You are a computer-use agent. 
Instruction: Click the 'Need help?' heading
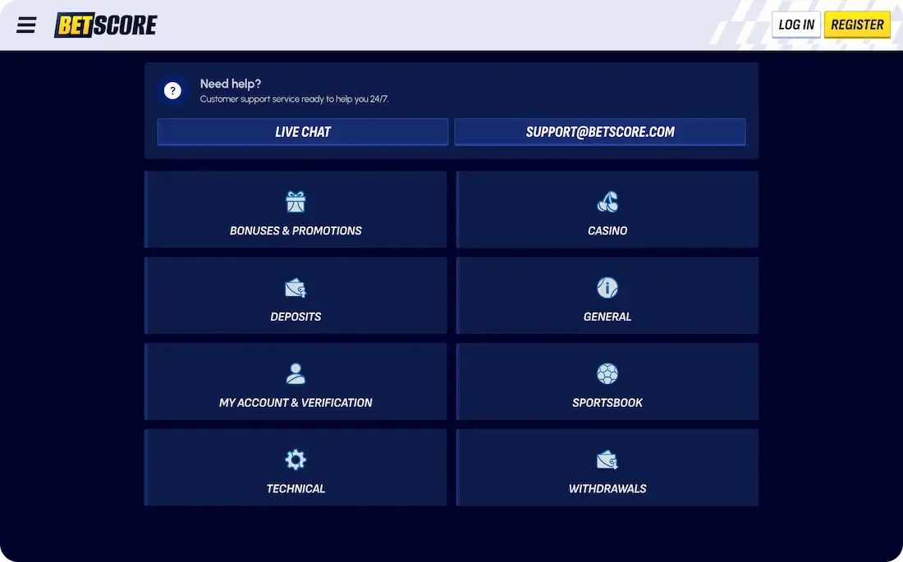pos(231,84)
